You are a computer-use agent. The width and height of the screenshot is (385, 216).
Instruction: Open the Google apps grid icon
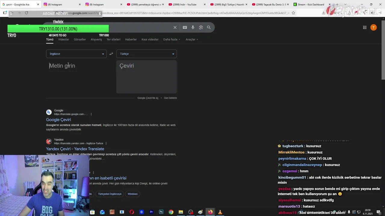(x=365, y=27)
